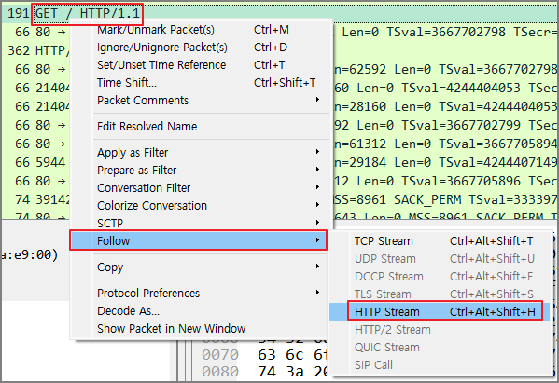Click hex byte row 0070
559x383 pixels.
click(265, 355)
